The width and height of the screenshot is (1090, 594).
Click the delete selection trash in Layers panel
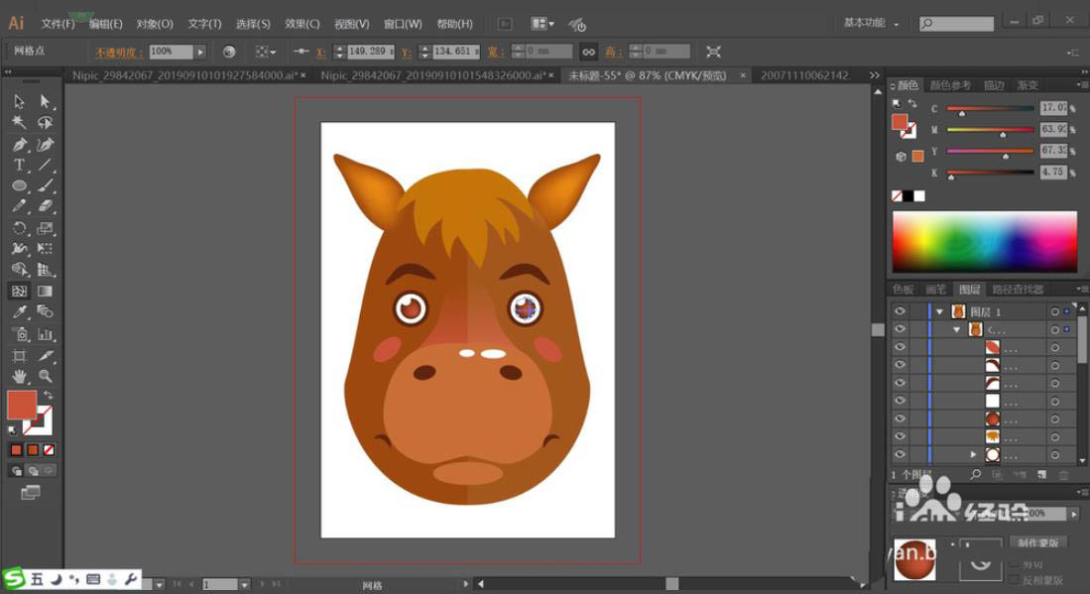point(1063,474)
